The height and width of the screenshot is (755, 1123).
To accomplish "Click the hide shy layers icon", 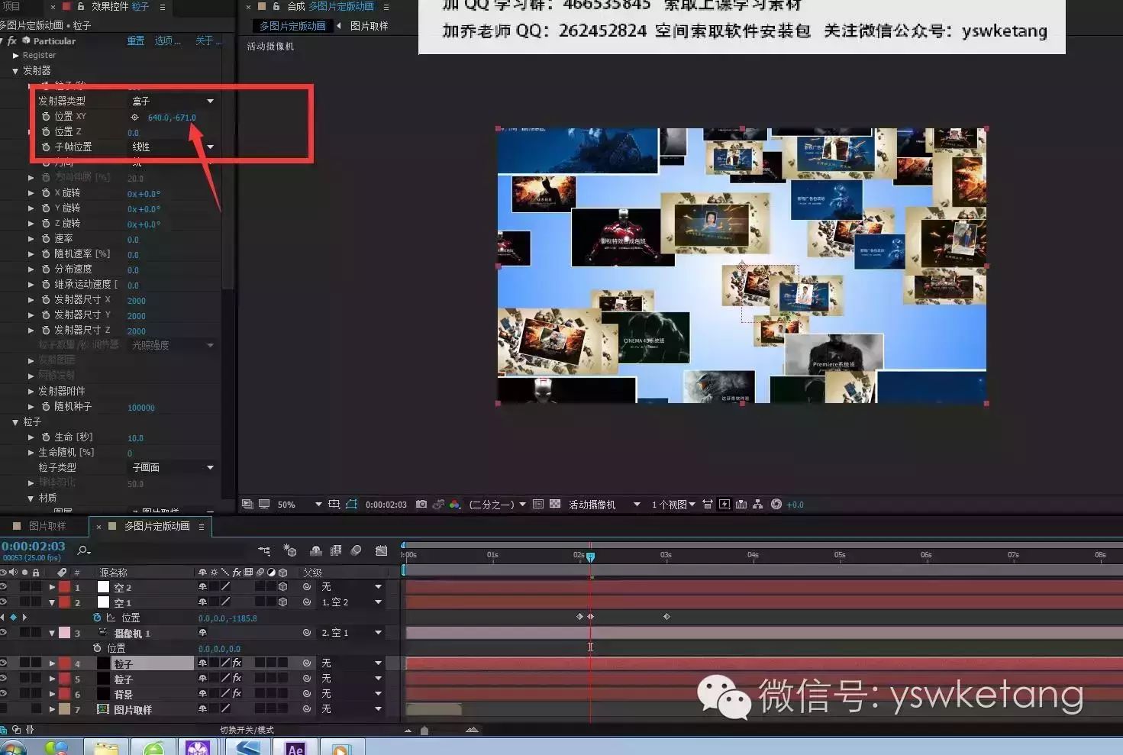I will 315,550.
